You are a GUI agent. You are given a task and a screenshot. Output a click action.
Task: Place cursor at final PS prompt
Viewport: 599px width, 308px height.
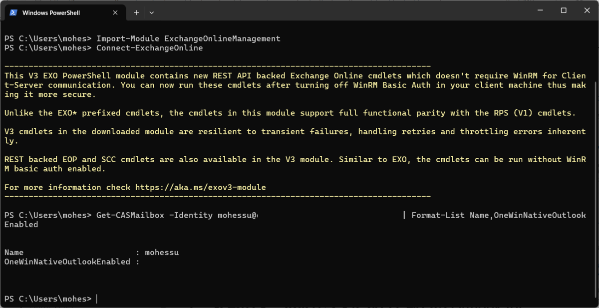point(97,299)
